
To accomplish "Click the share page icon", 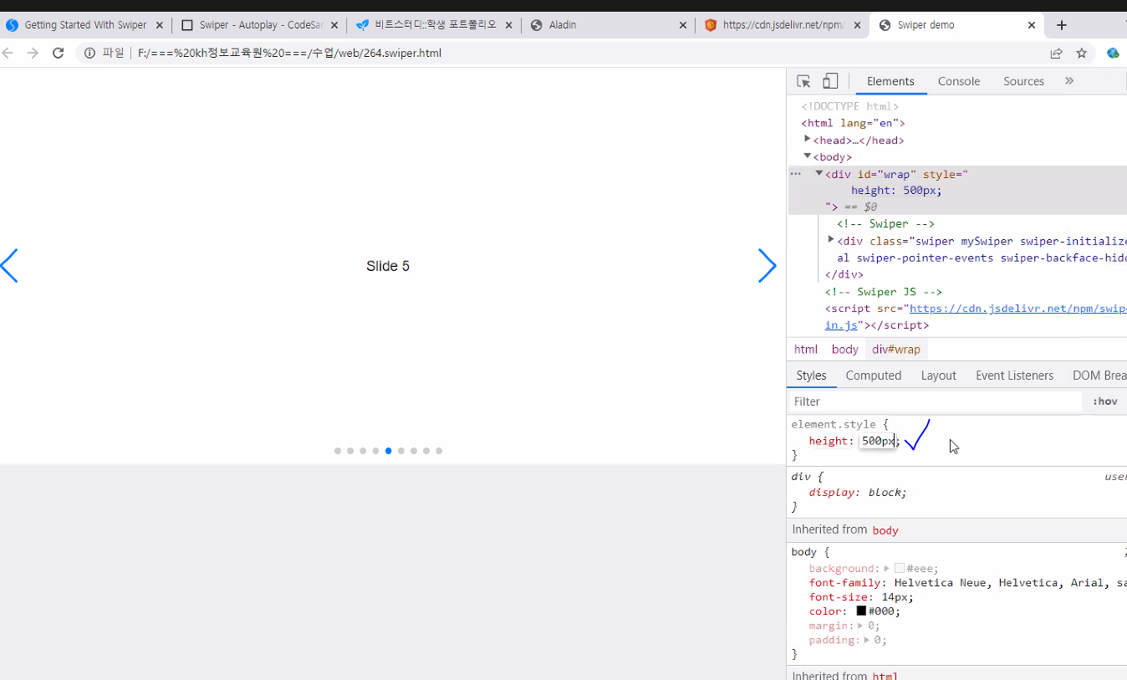I will coord(1057,53).
